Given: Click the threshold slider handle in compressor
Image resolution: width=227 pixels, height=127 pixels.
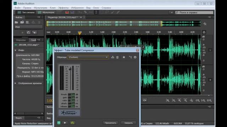Looking at the screenshot, I should [x=70, y=69].
